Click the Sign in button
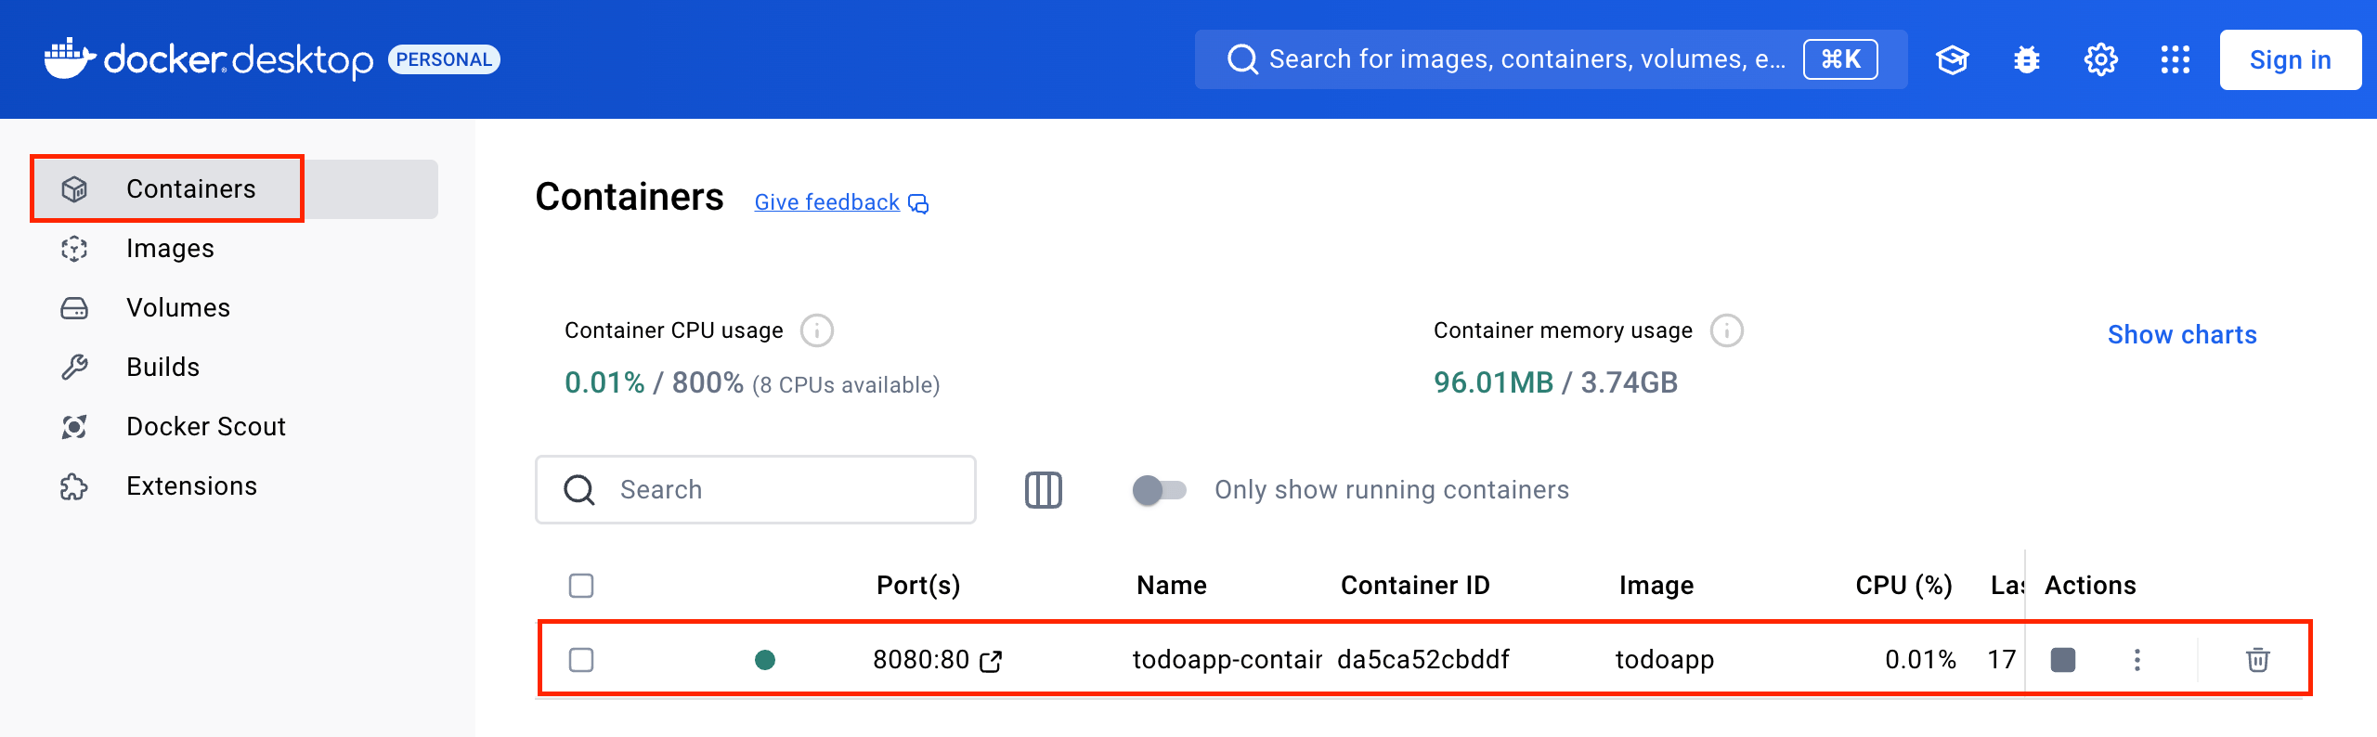Screen dimensions: 2377x737 coord(2290,59)
